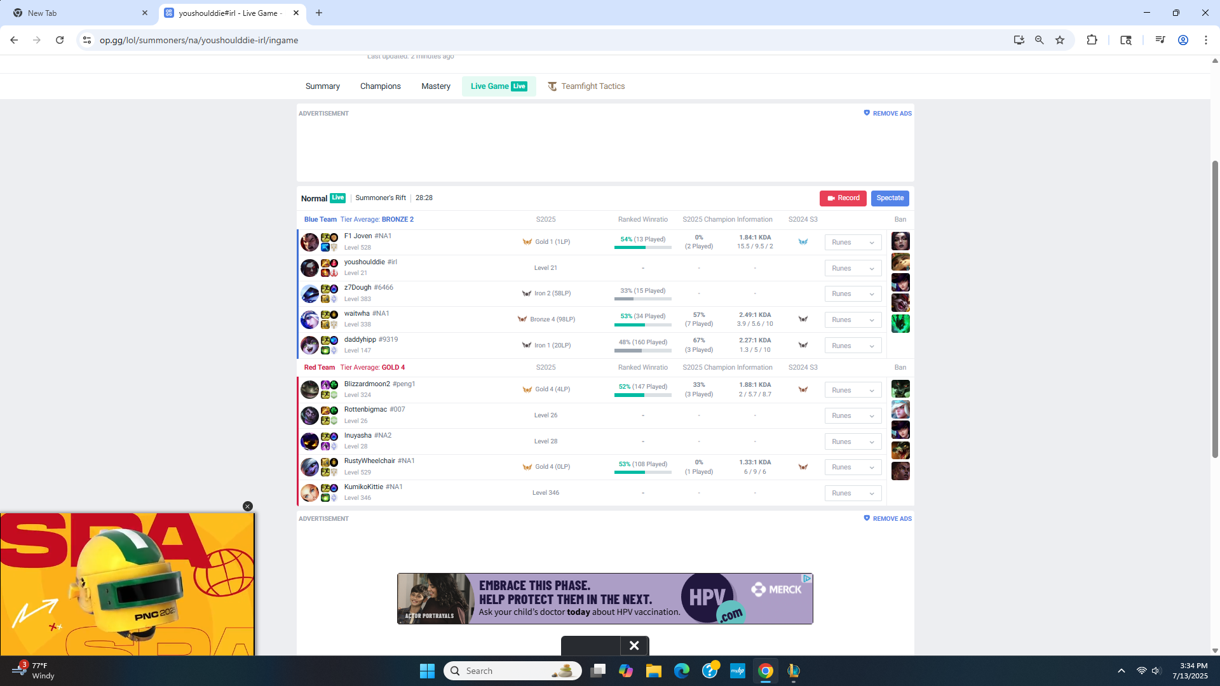This screenshot has width=1220, height=686.
Task: Click Rottenbigmac's champion portrait icon
Action: pos(309,415)
